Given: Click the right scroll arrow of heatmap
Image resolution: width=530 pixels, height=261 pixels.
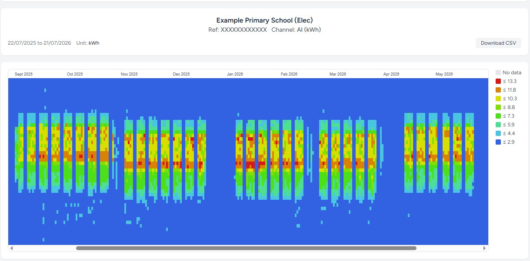Looking at the screenshot, I should pyautogui.click(x=485, y=248).
